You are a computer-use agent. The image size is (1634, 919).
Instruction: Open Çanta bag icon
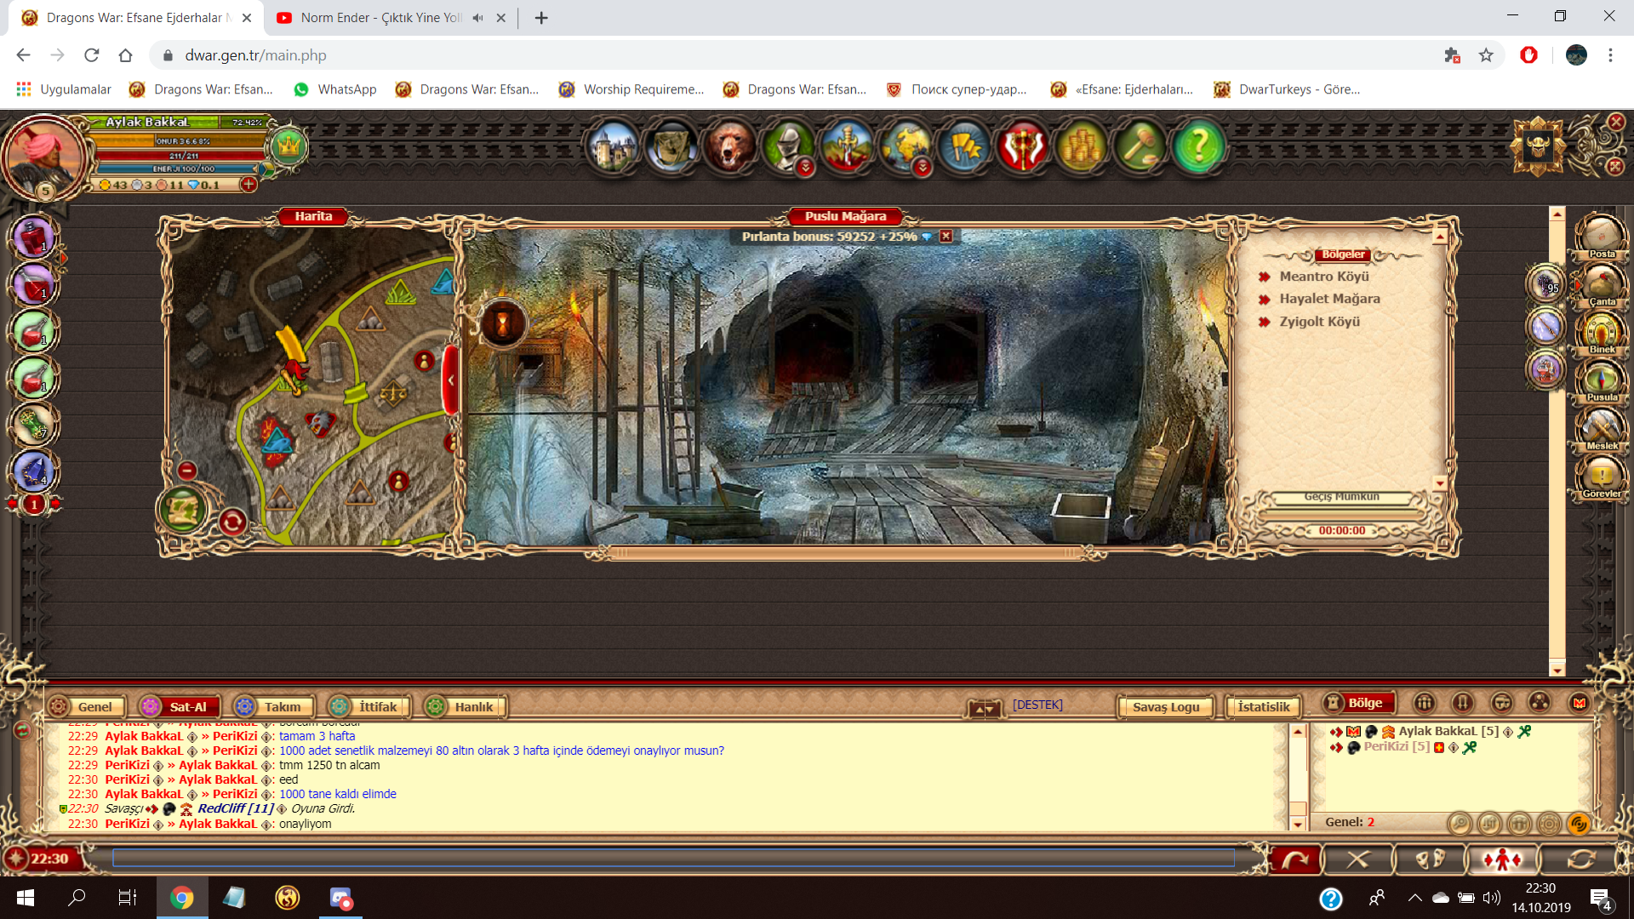coord(1601,284)
